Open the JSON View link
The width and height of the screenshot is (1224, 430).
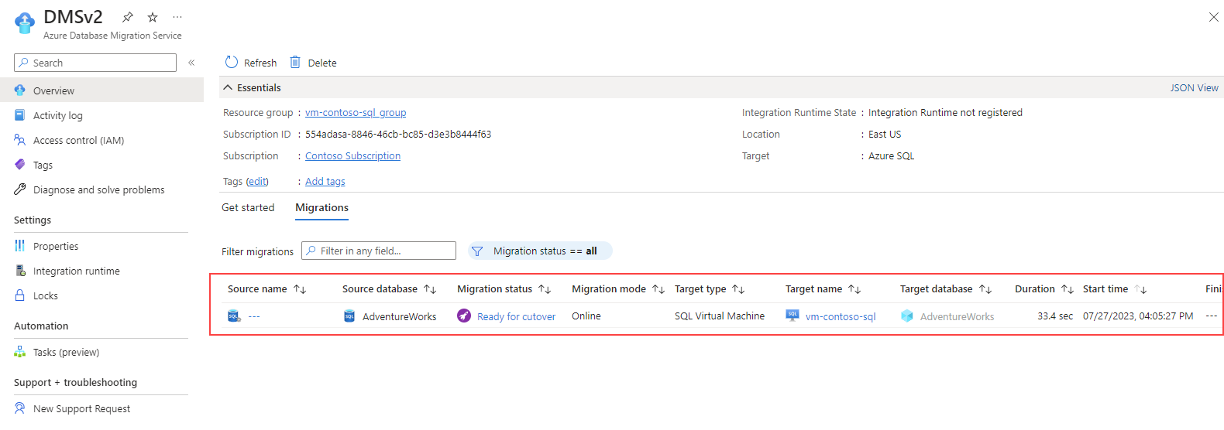(x=1194, y=87)
